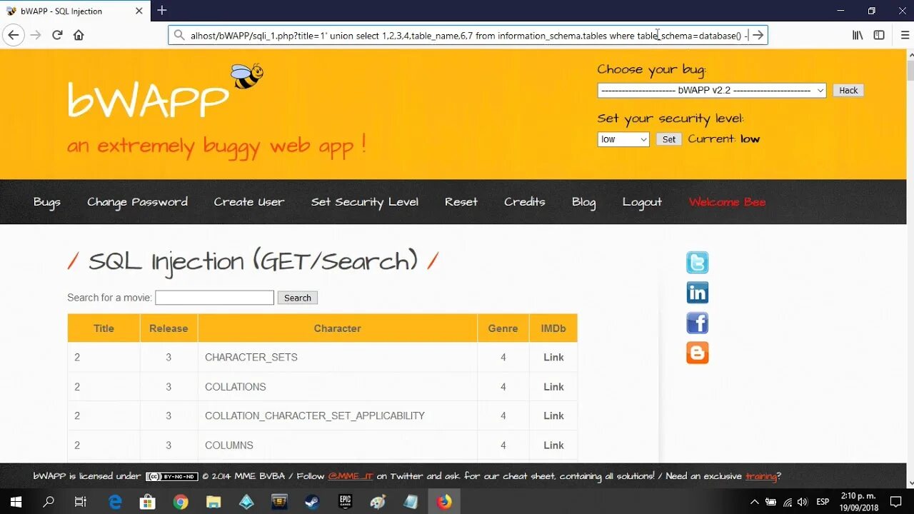Open the IMDb Link for COLUMNS row
This screenshot has height=514, width=914.
[x=553, y=445]
